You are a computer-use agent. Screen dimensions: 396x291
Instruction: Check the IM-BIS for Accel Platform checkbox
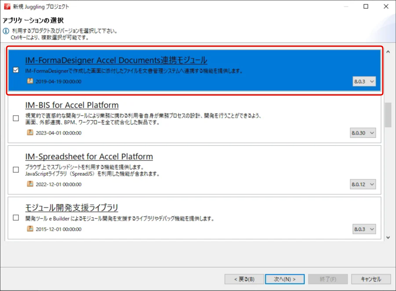click(x=16, y=118)
